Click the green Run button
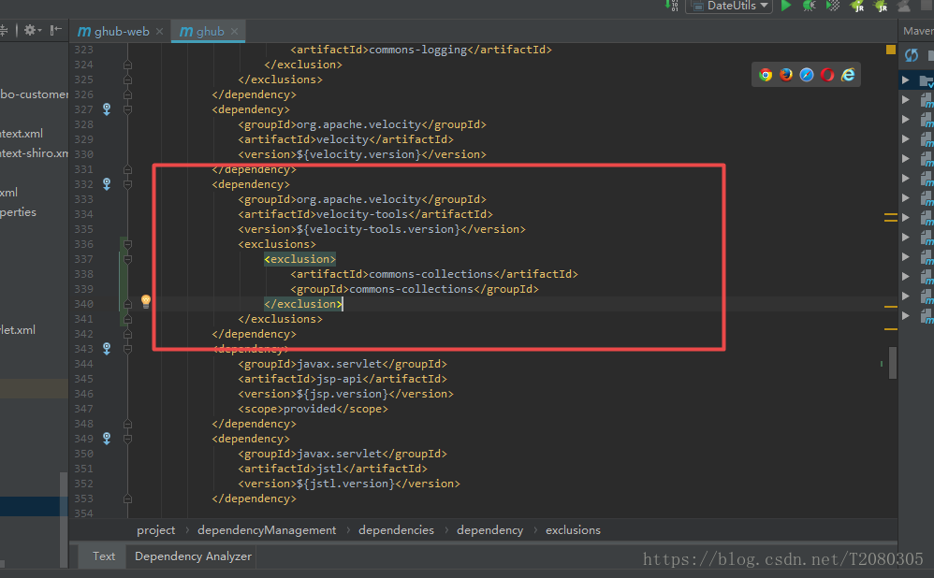The height and width of the screenshot is (578, 934). [786, 6]
